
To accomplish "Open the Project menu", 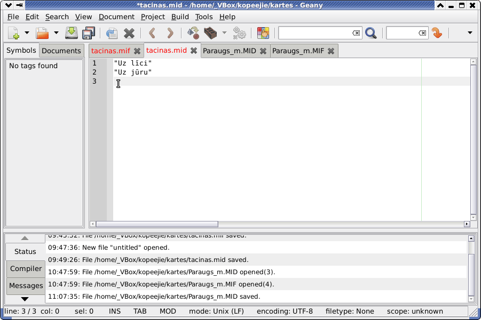I will pyautogui.click(x=153, y=17).
